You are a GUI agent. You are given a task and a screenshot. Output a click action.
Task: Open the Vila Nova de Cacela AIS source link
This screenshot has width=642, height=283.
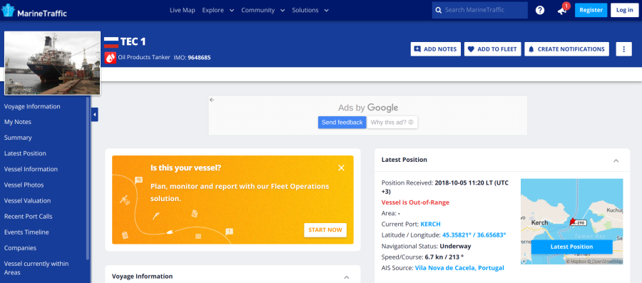pyautogui.click(x=459, y=268)
